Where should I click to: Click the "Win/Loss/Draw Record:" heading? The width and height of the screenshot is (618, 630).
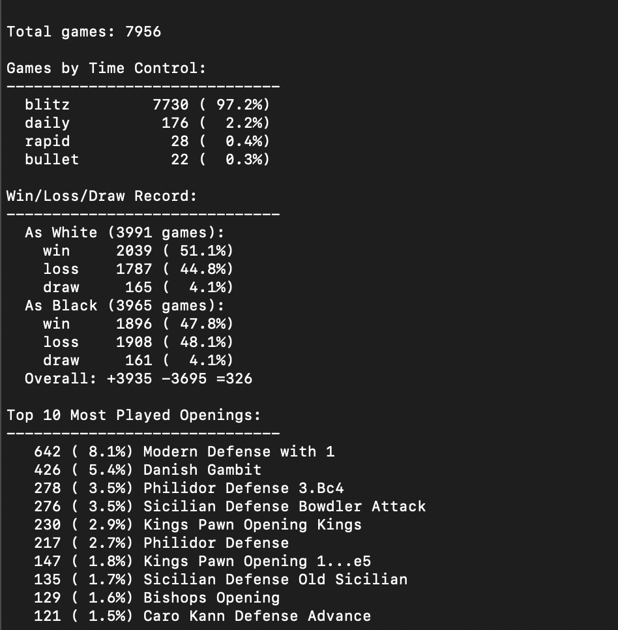(101, 196)
